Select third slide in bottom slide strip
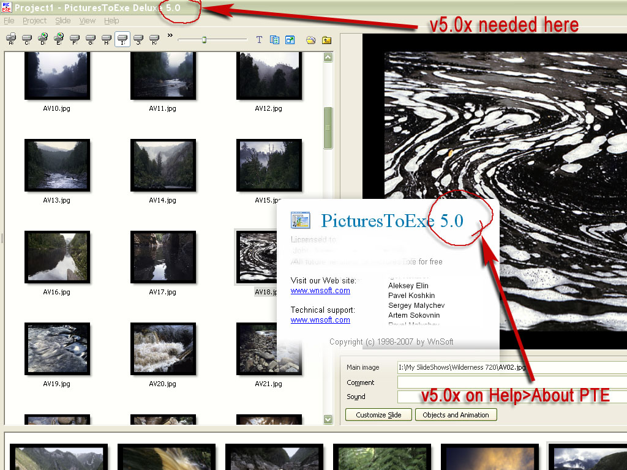The image size is (627, 470). click(274, 457)
